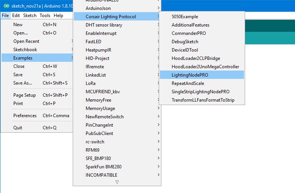Choose New from File menu

point(37,25)
